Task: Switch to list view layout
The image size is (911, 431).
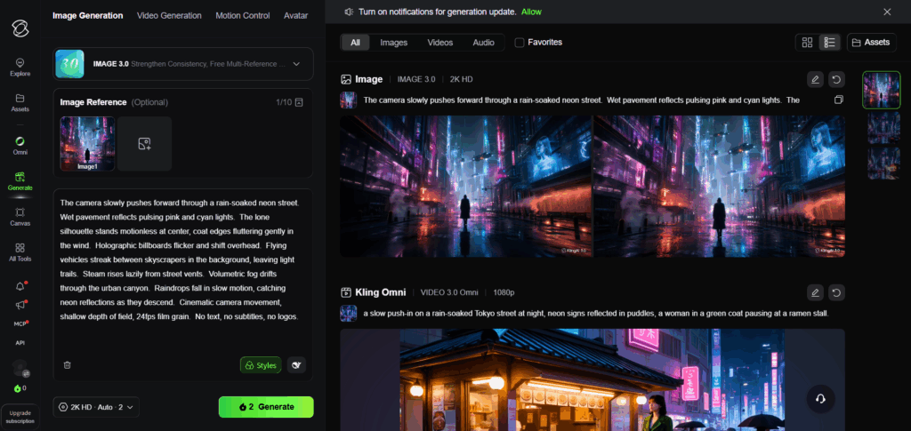Action: coord(830,43)
